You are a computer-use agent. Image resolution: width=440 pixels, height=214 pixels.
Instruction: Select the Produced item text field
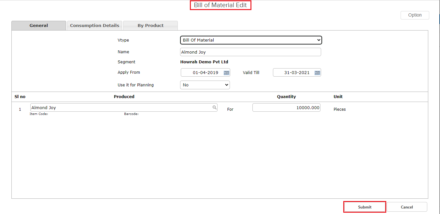[121, 108]
